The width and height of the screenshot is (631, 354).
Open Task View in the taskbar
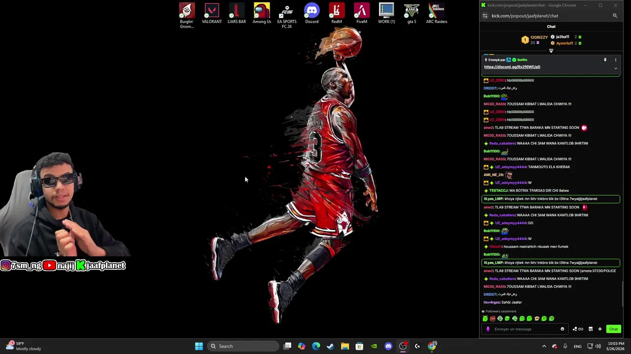pyautogui.click(x=287, y=346)
